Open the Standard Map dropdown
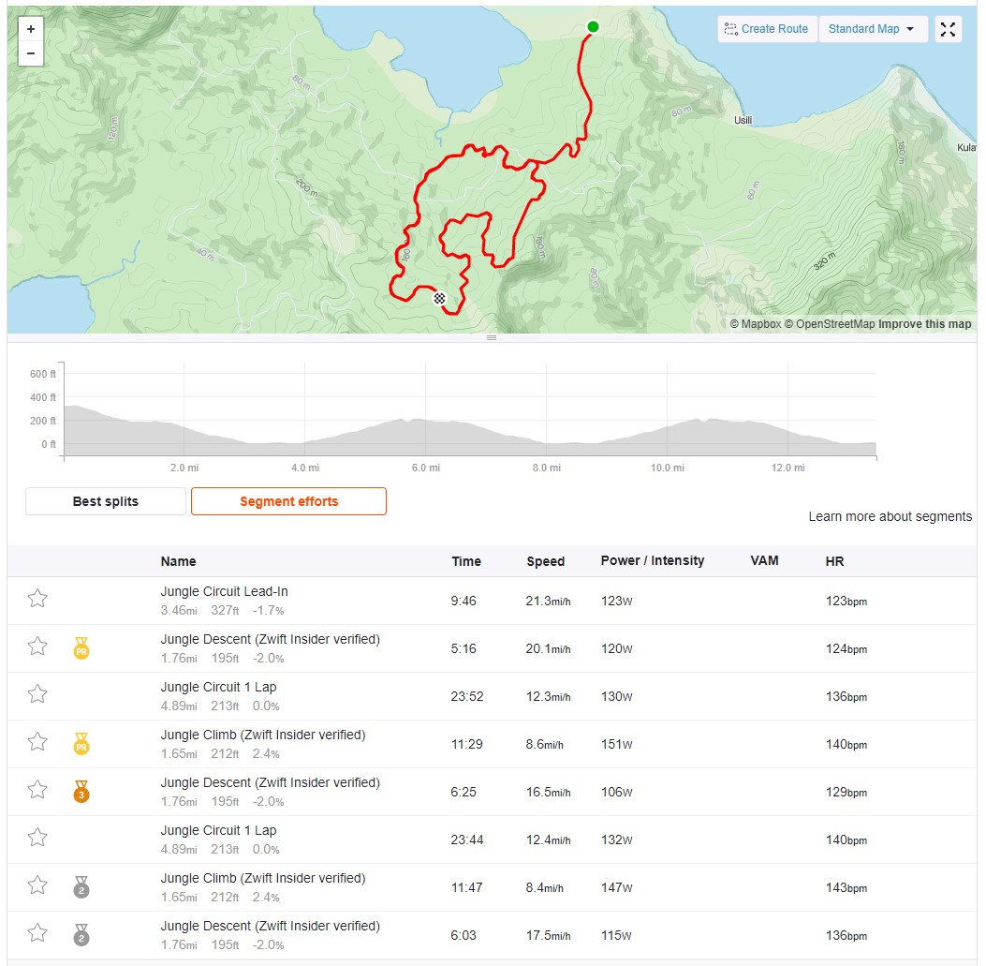 (x=873, y=29)
